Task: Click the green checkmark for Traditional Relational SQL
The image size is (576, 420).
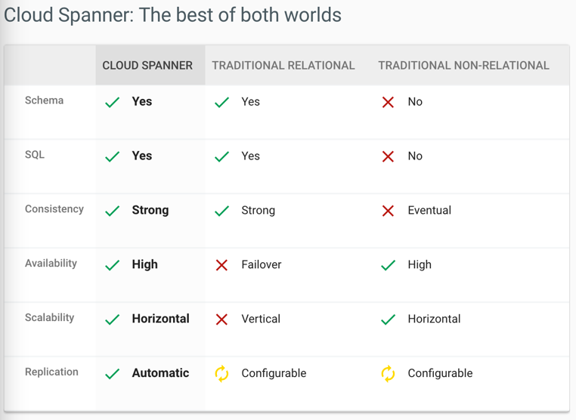Action: pos(221,156)
